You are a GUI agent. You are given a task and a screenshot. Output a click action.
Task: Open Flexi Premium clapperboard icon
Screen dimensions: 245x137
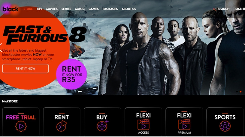tap(184, 124)
